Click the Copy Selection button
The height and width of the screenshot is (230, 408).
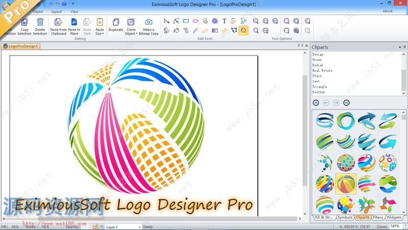point(24,27)
